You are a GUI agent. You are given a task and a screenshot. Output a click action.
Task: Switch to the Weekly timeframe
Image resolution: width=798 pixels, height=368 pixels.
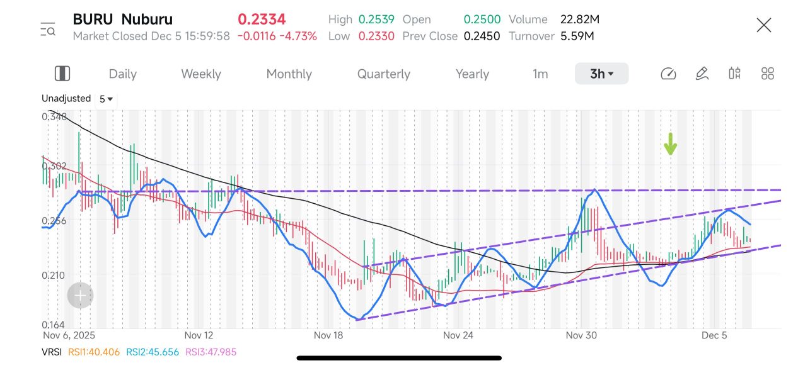click(x=201, y=74)
